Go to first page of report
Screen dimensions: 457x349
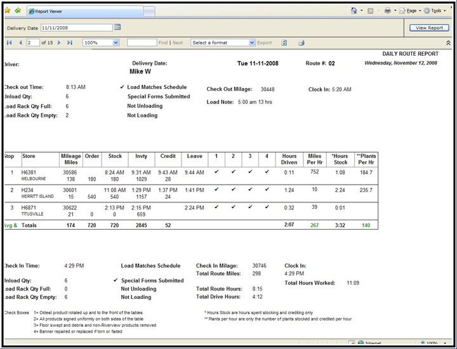(10, 43)
